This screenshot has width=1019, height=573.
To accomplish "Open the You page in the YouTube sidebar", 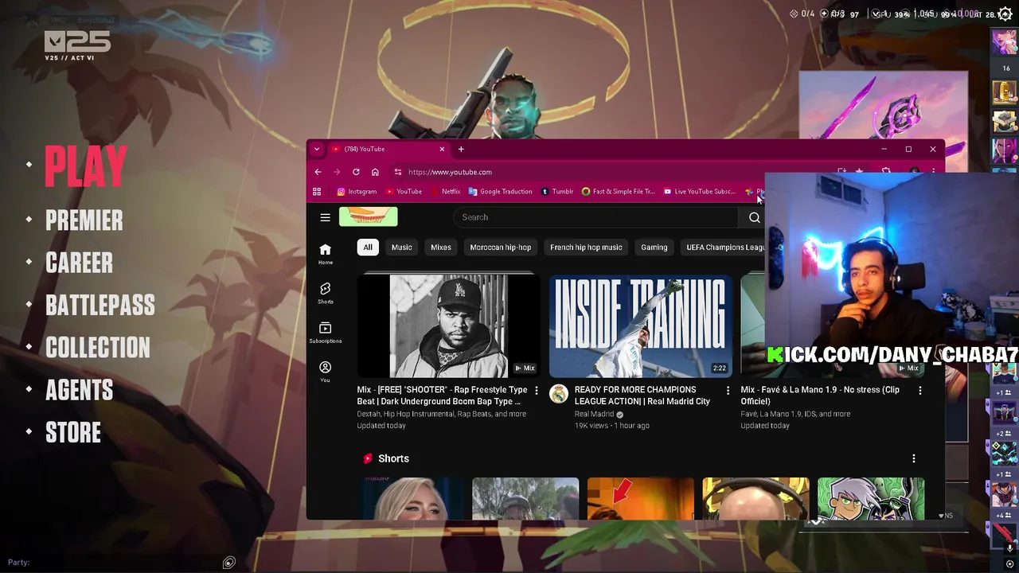I will click(326, 372).
